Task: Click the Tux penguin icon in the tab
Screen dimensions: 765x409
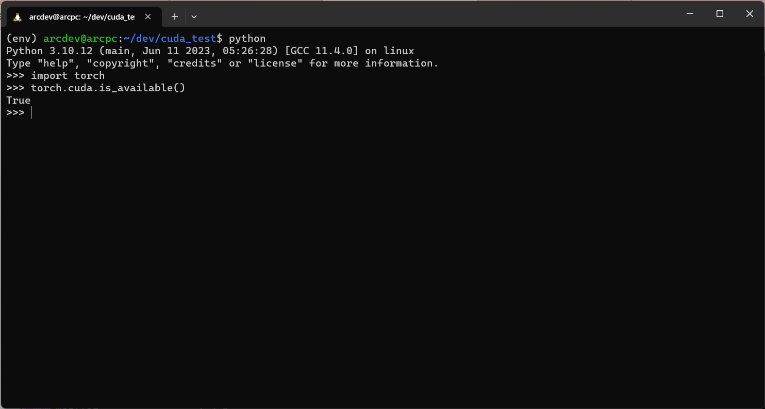Action: 17,17
